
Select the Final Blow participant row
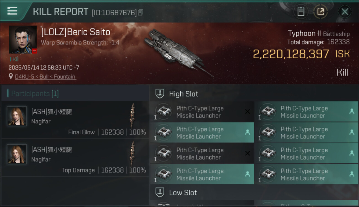coord(75,120)
